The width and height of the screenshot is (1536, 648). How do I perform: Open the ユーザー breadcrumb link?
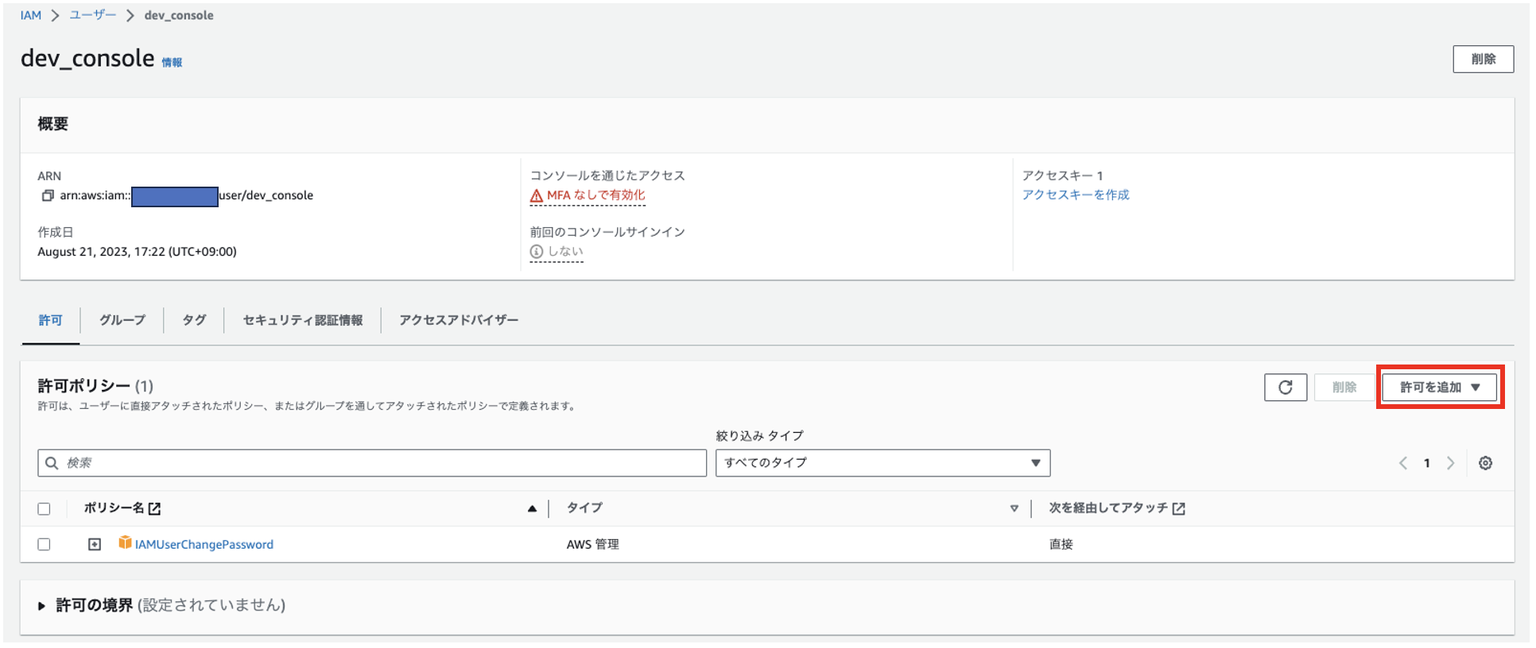click(x=93, y=15)
